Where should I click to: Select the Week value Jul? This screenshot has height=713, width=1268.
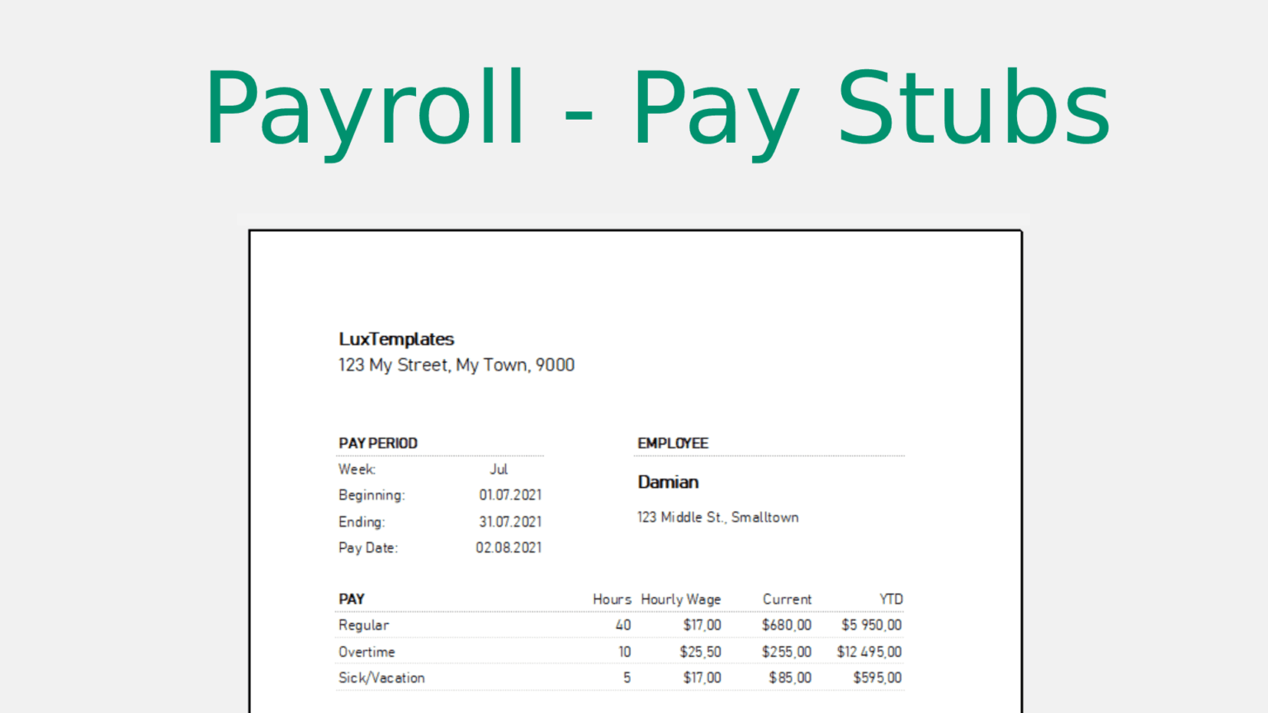[x=499, y=469]
